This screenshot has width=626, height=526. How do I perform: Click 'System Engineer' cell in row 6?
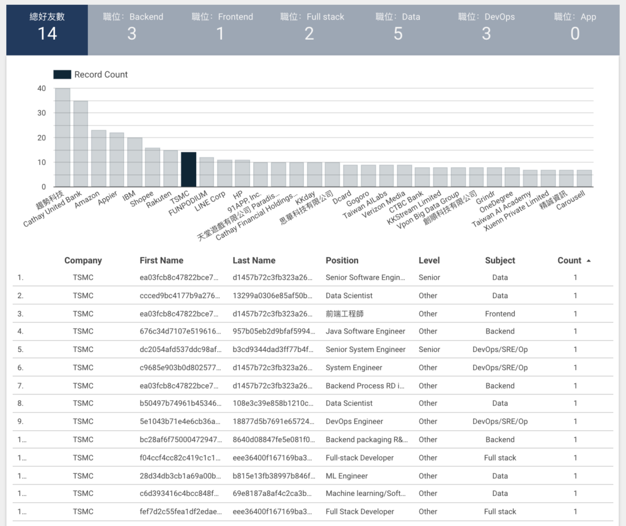[354, 368]
